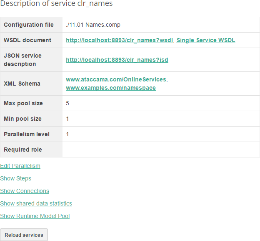Click the page heading for service clr_names
Image resolution: width=260 pixels, height=241 pixels.
(56, 4)
